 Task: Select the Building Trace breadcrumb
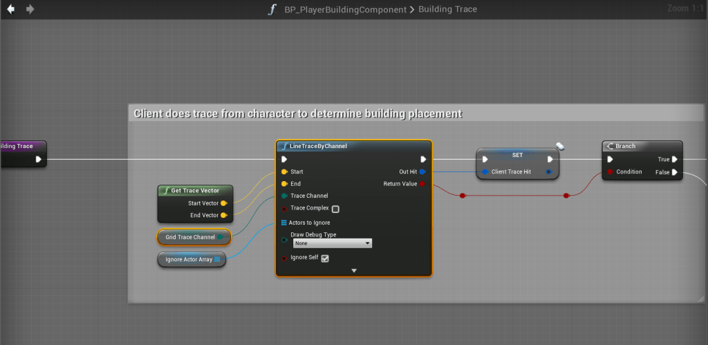[447, 9]
